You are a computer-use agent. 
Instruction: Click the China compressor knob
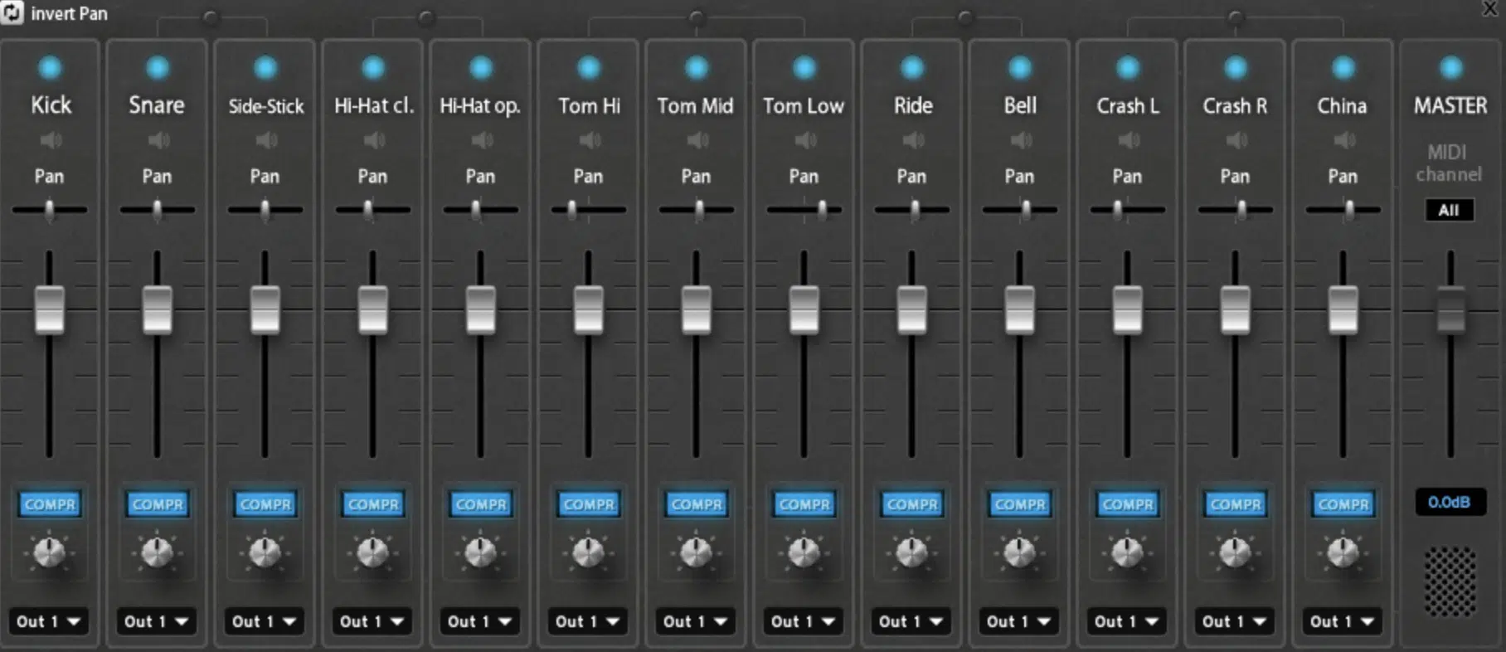coord(1343,552)
